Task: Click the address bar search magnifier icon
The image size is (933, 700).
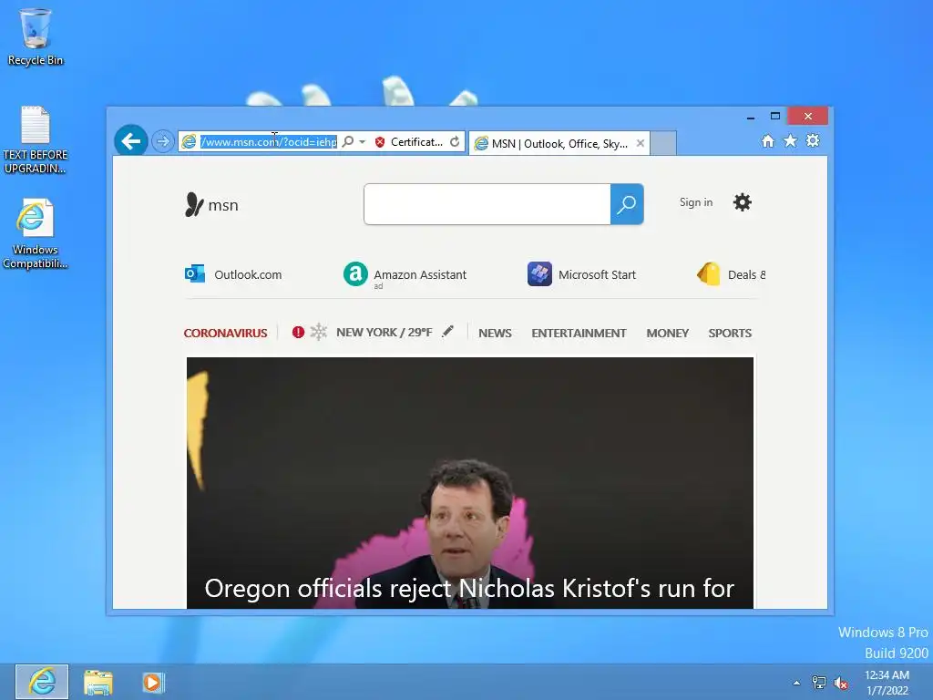Action: 348,141
